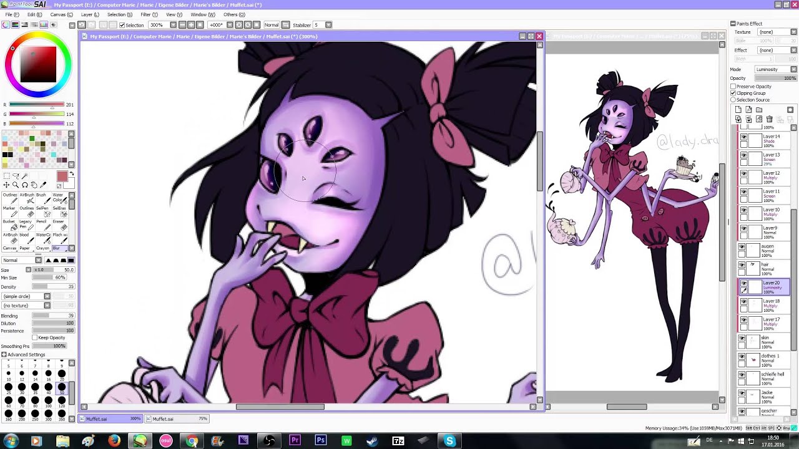Screen dimensions: 799x449
Task: Open the Canvas menu
Action: point(61,14)
